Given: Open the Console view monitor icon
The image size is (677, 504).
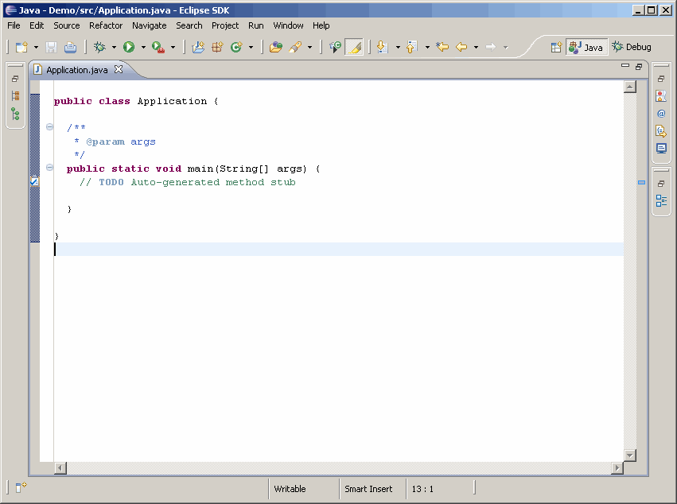Looking at the screenshot, I should [x=661, y=149].
